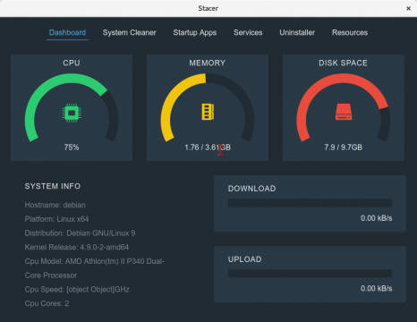Click the 7.9 / 9.7GB disk reading
417x322 pixels.
tap(344, 148)
